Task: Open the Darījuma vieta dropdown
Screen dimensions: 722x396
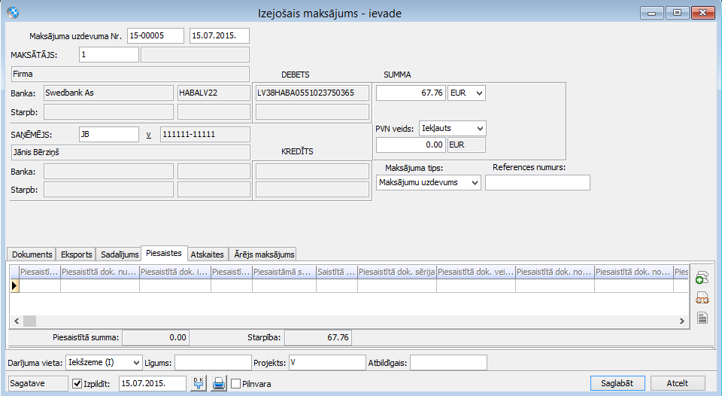Action: [x=136, y=363]
